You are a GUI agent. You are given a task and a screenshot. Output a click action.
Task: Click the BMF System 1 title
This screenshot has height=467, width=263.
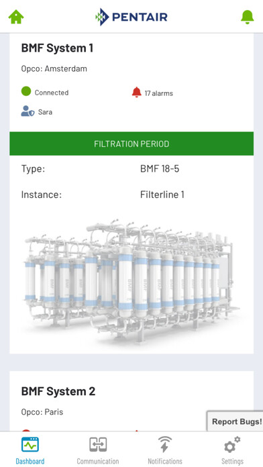[x=57, y=48]
